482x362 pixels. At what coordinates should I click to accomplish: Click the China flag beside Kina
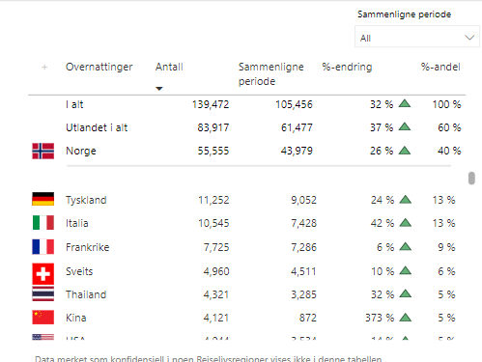43,318
